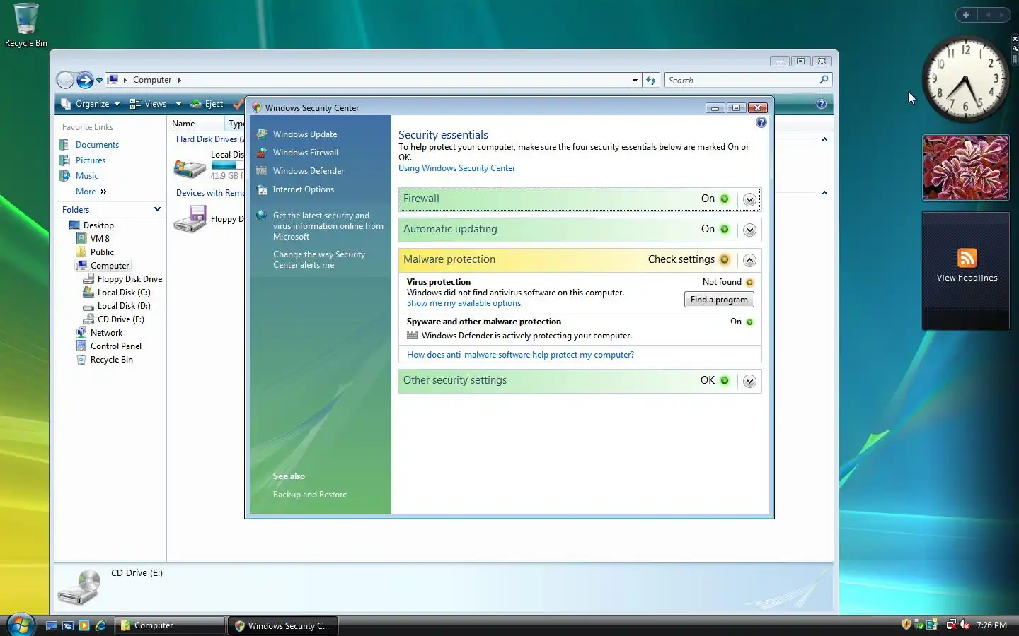This screenshot has width=1019, height=636.
Task: Click the Explorer toolbar help icon
Action: [822, 104]
